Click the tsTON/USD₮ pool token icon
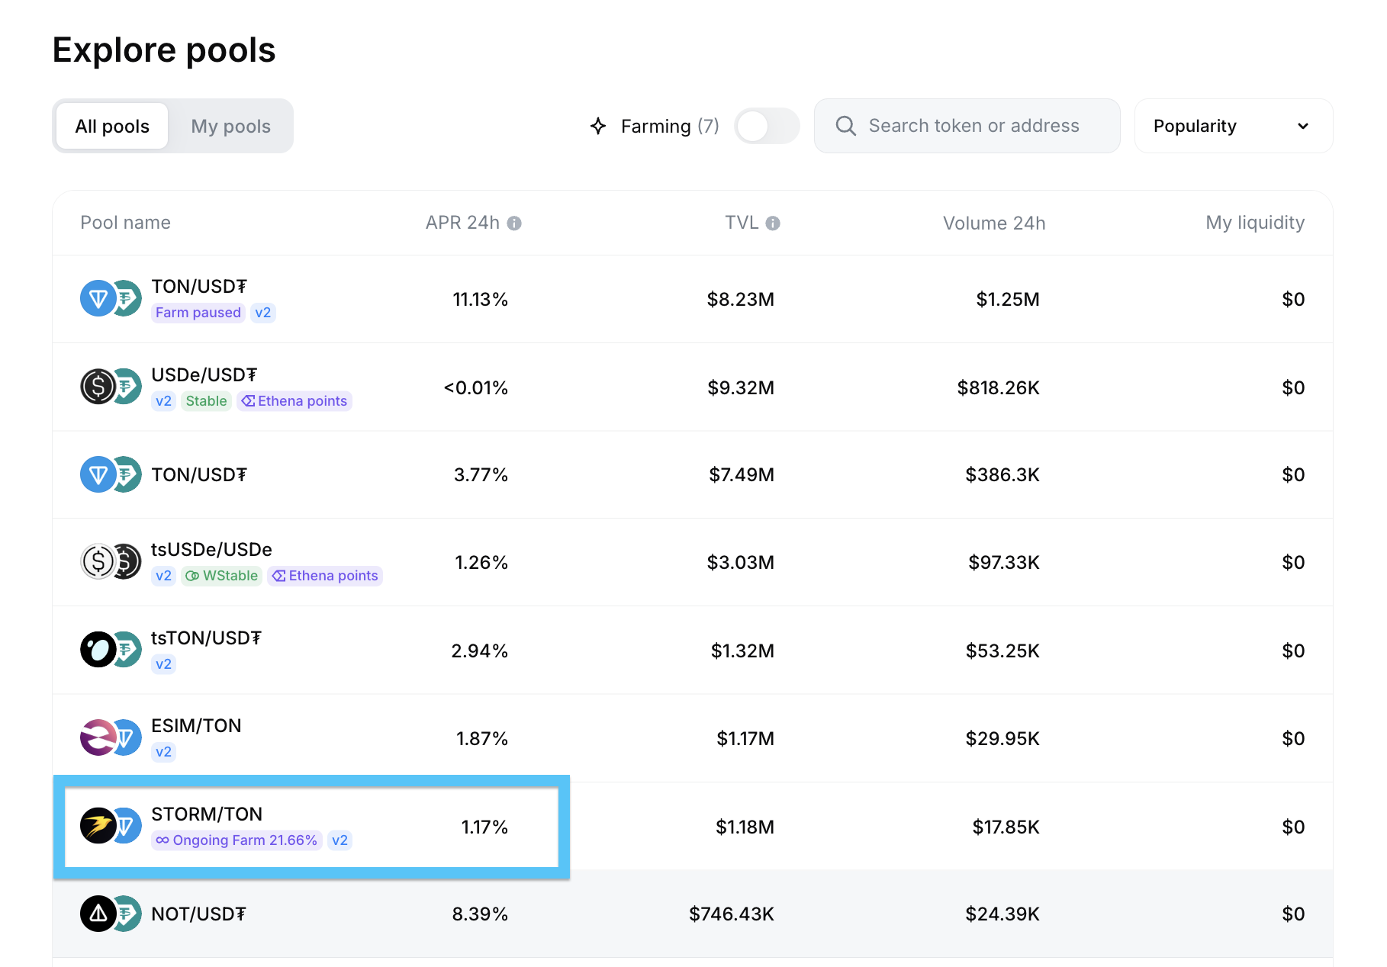 tap(110, 650)
